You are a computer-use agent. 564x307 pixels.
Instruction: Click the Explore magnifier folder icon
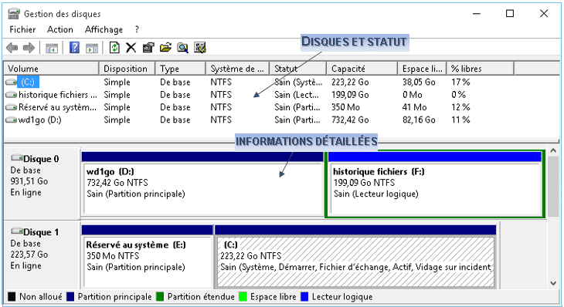pyautogui.click(x=182, y=47)
